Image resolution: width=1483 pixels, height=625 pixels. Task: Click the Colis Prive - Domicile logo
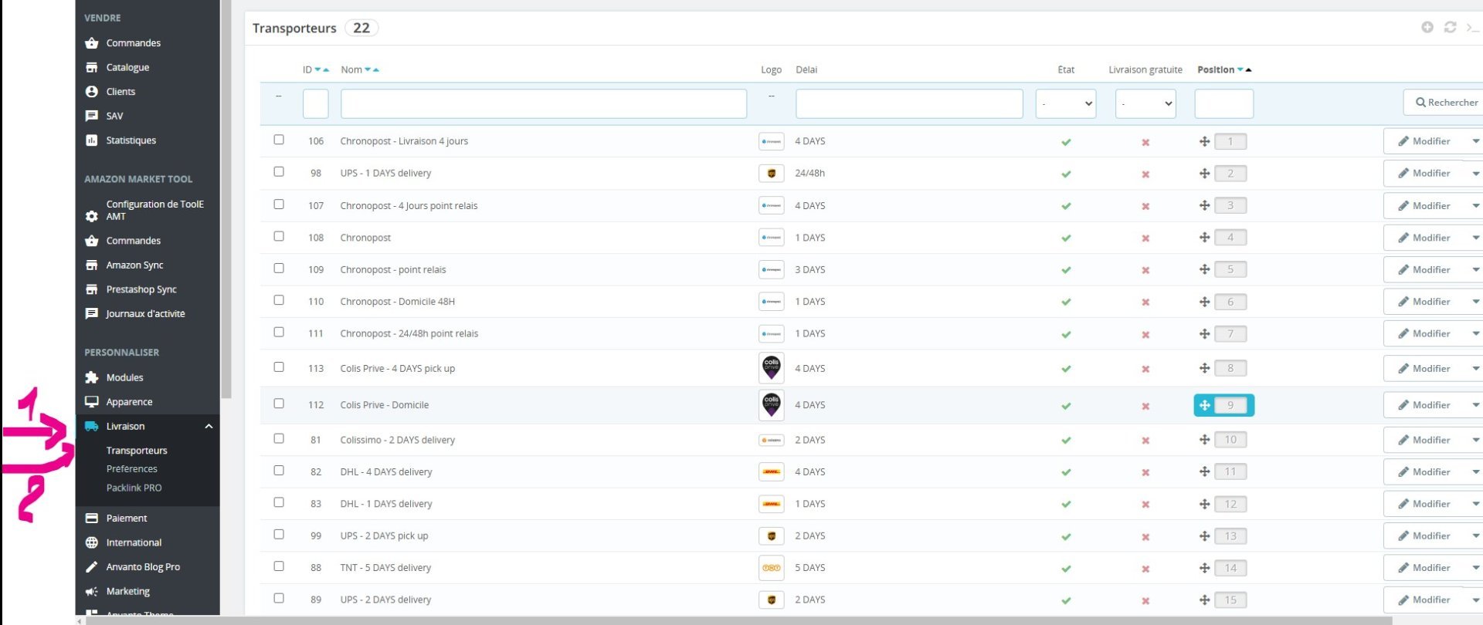(771, 405)
